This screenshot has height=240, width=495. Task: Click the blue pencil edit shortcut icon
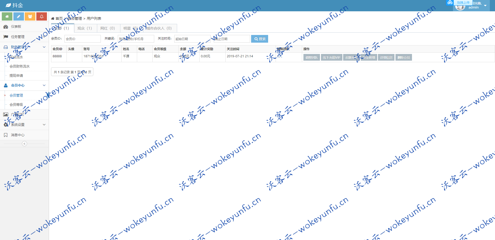coord(19,16)
